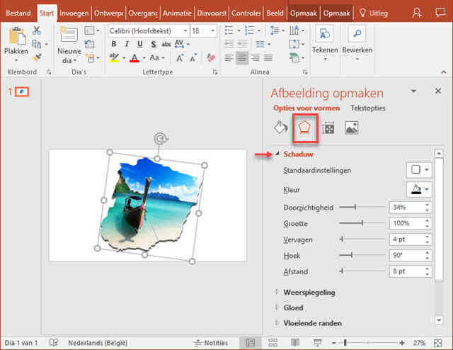Open task pane options dropdown arrow

coord(413,91)
